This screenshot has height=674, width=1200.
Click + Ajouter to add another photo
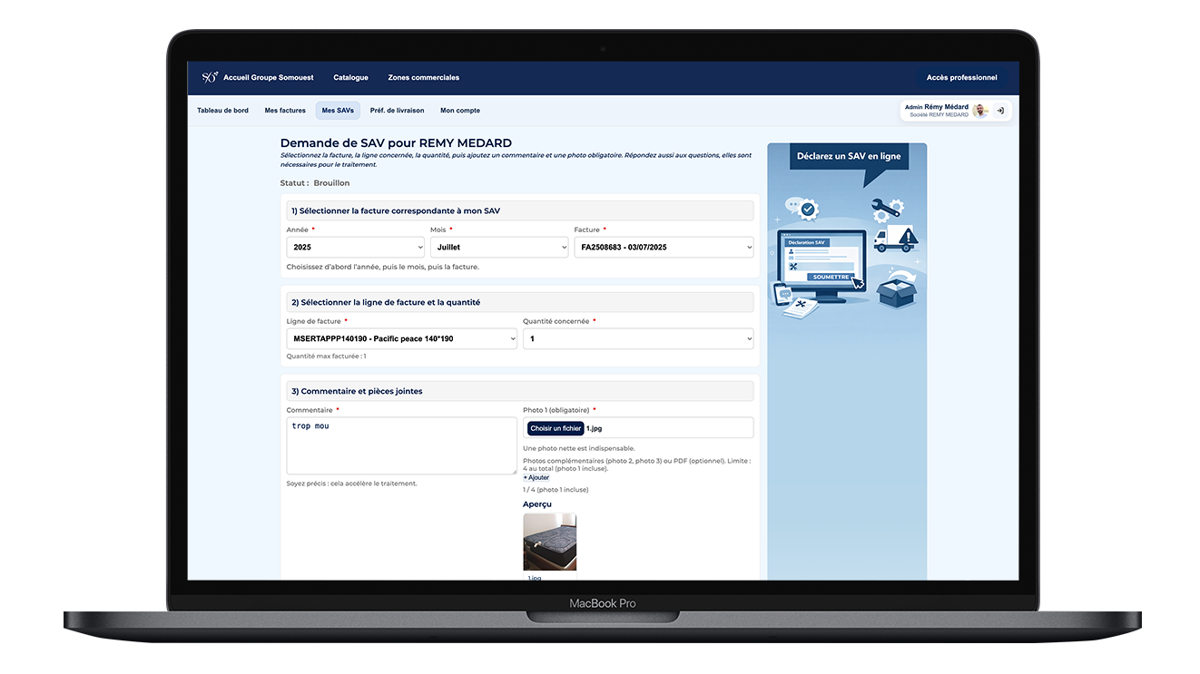536,477
